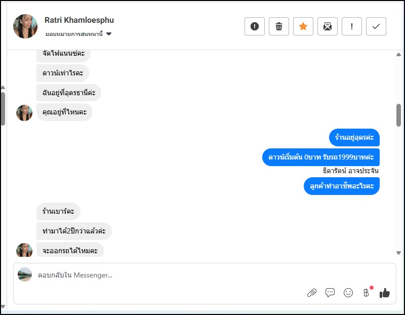Send a thumbs-up like
Viewport: 405px width, 315px height.
click(x=385, y=293)
